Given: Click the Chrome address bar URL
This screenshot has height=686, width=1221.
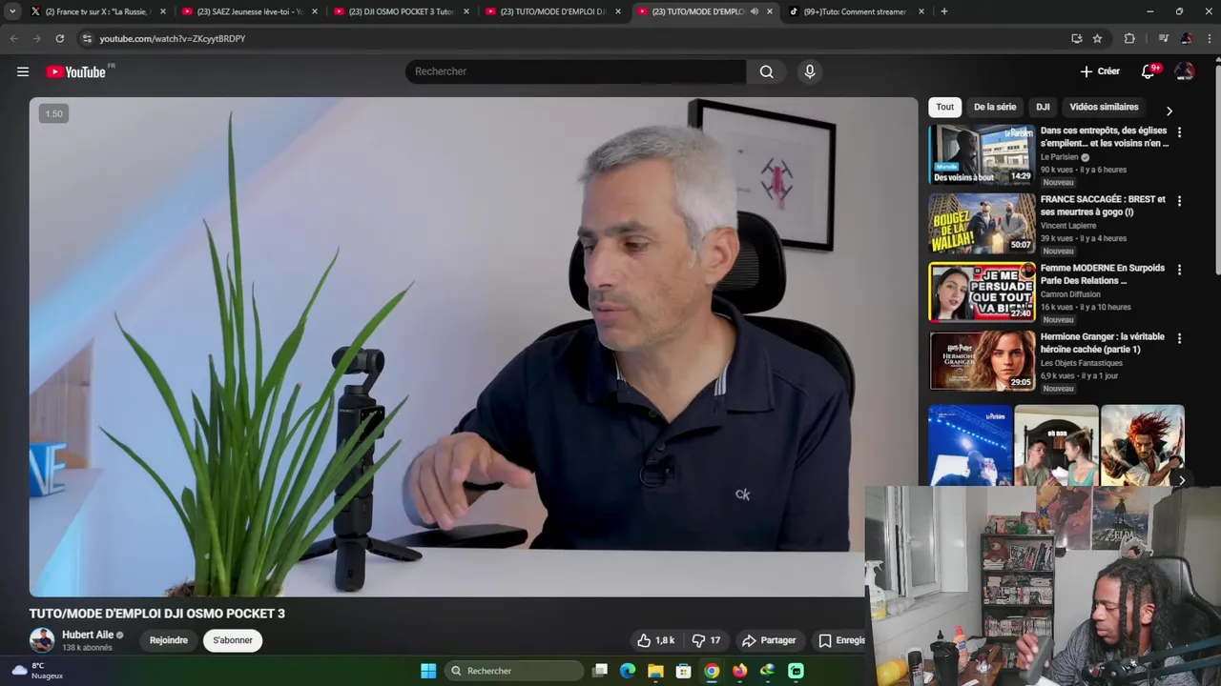Looking at the screenshot, I should click(173, 38).
